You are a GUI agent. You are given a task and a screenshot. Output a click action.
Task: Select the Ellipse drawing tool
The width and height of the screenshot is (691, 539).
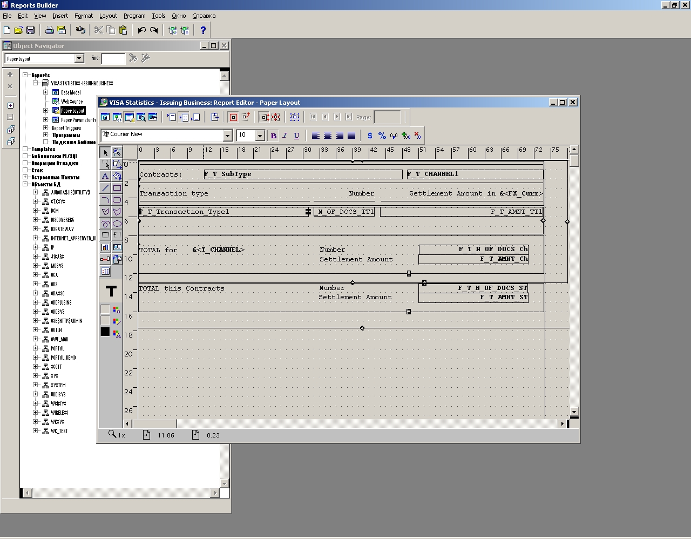(x=117, y=224)
